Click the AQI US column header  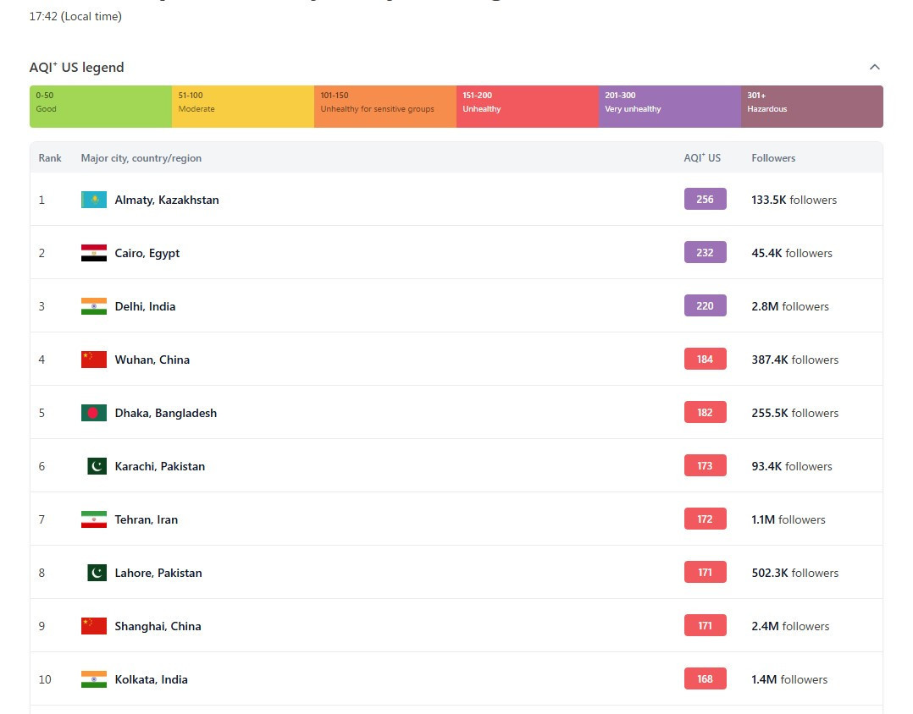pos(702,158)
